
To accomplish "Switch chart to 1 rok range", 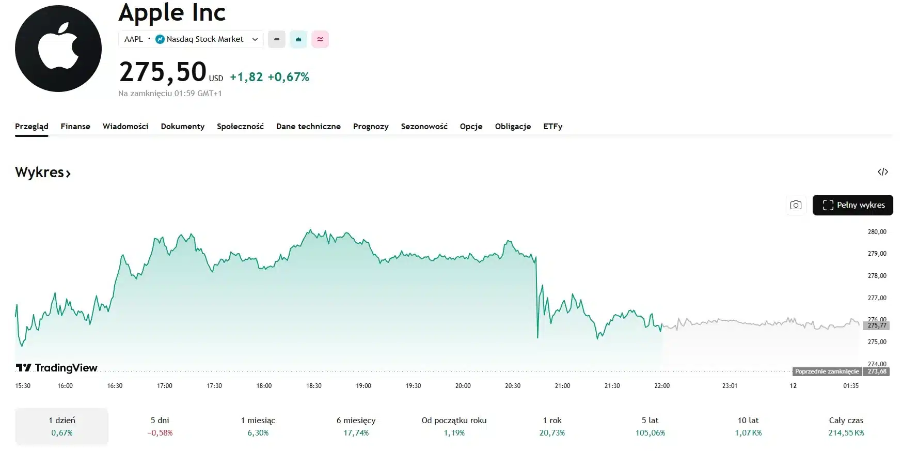I will click(x=552, y=426).
